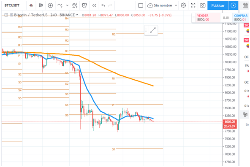Open the 4h timeframe selector
This screenshot has height=167, width=250.
click(31, 5)
